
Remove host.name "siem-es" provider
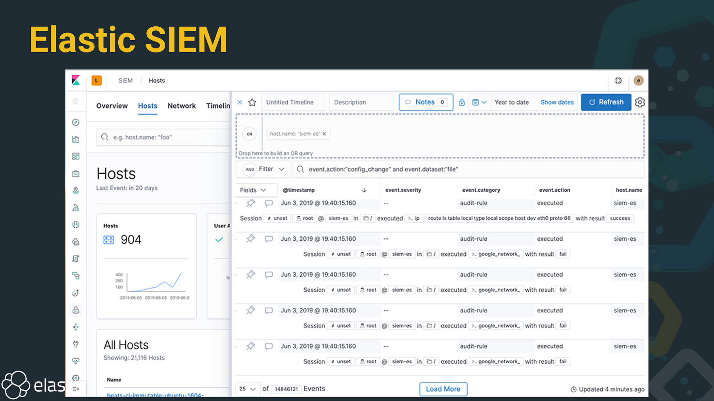[x=324, y=134]
